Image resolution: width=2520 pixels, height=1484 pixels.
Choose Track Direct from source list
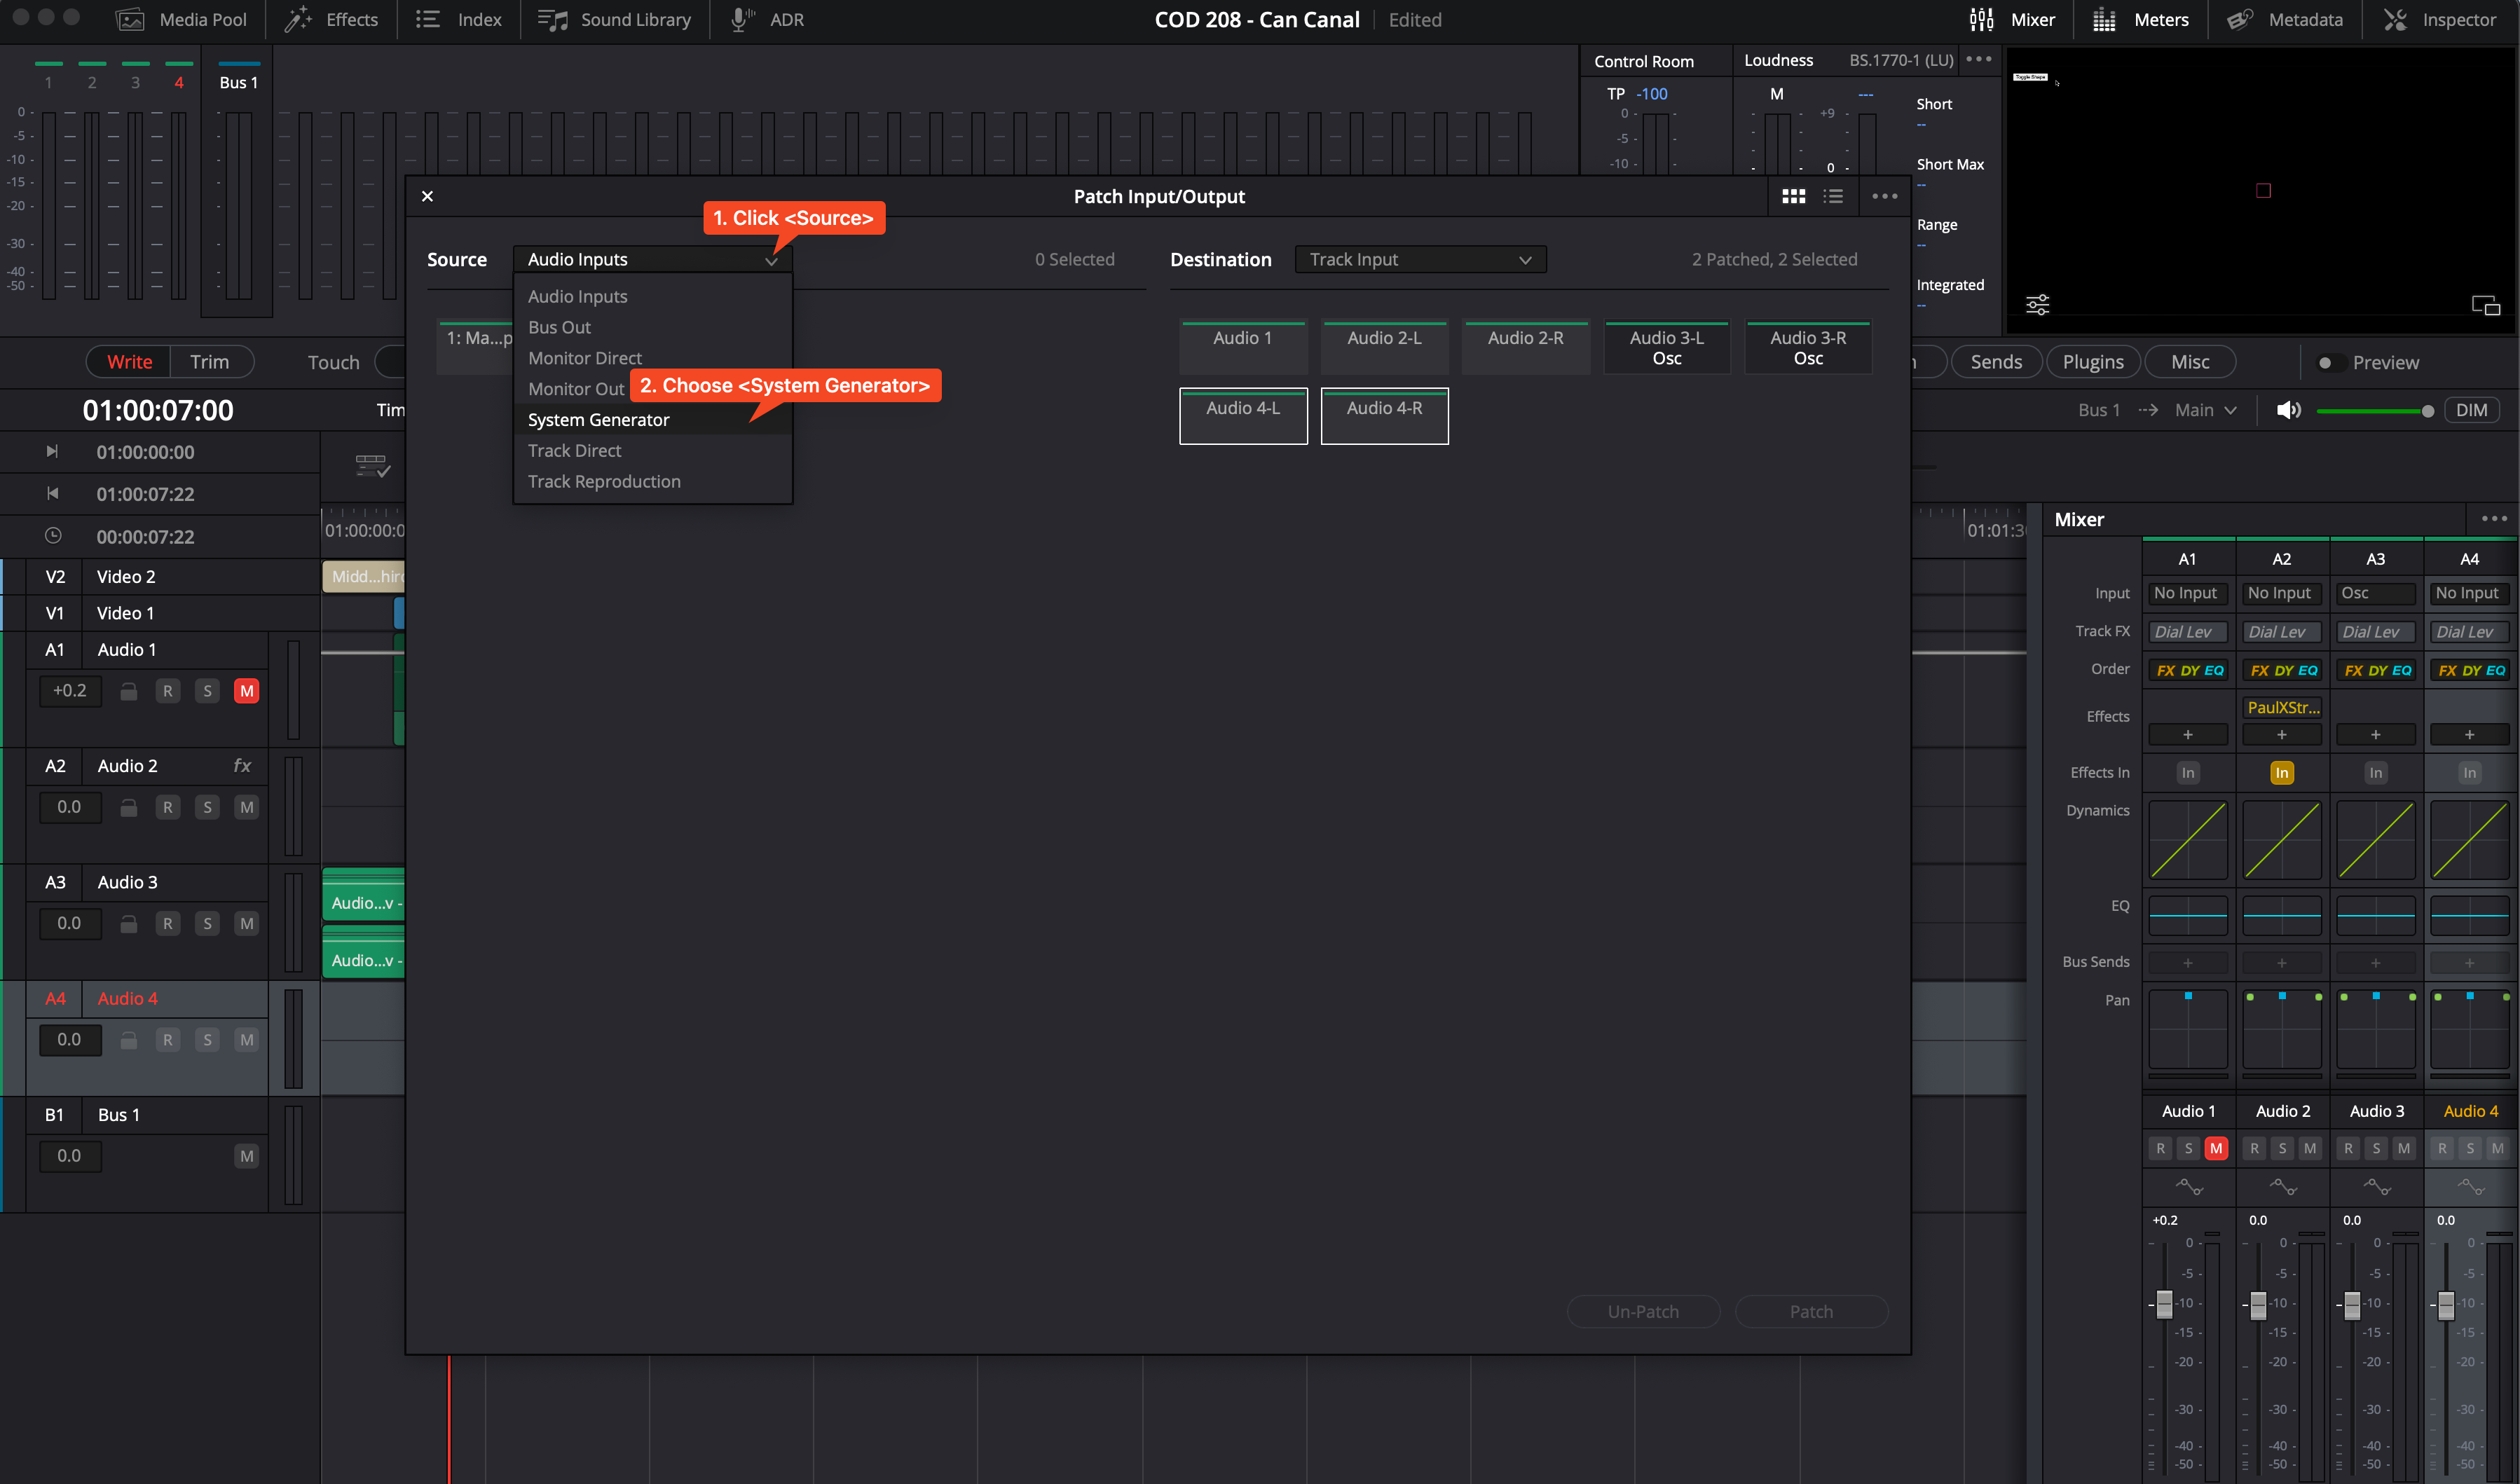click(652, 451)
